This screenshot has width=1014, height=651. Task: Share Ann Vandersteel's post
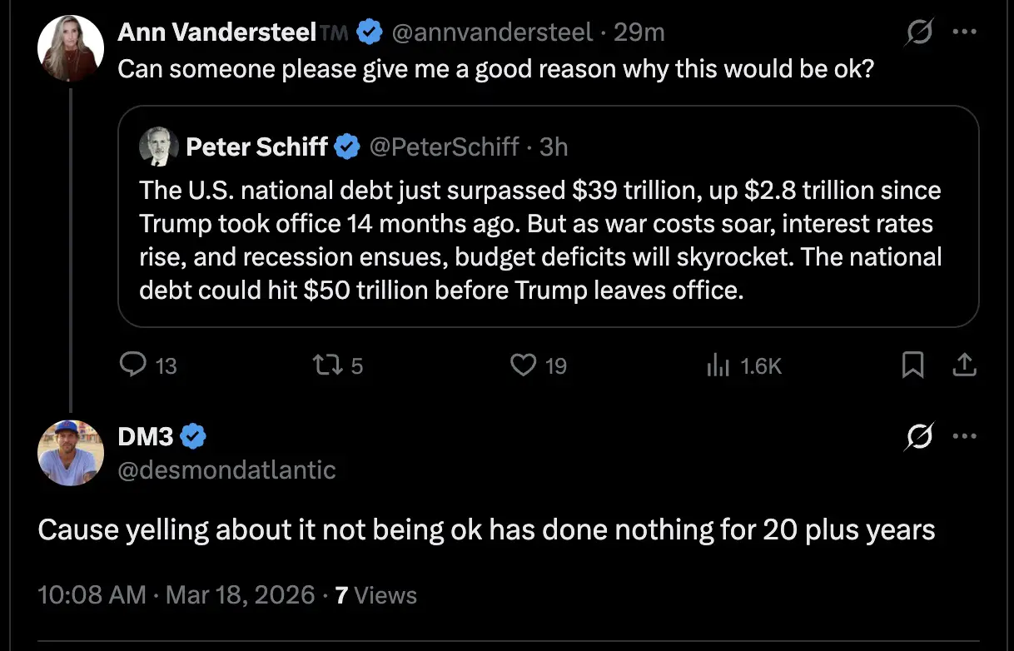click(x=964, y=365)
